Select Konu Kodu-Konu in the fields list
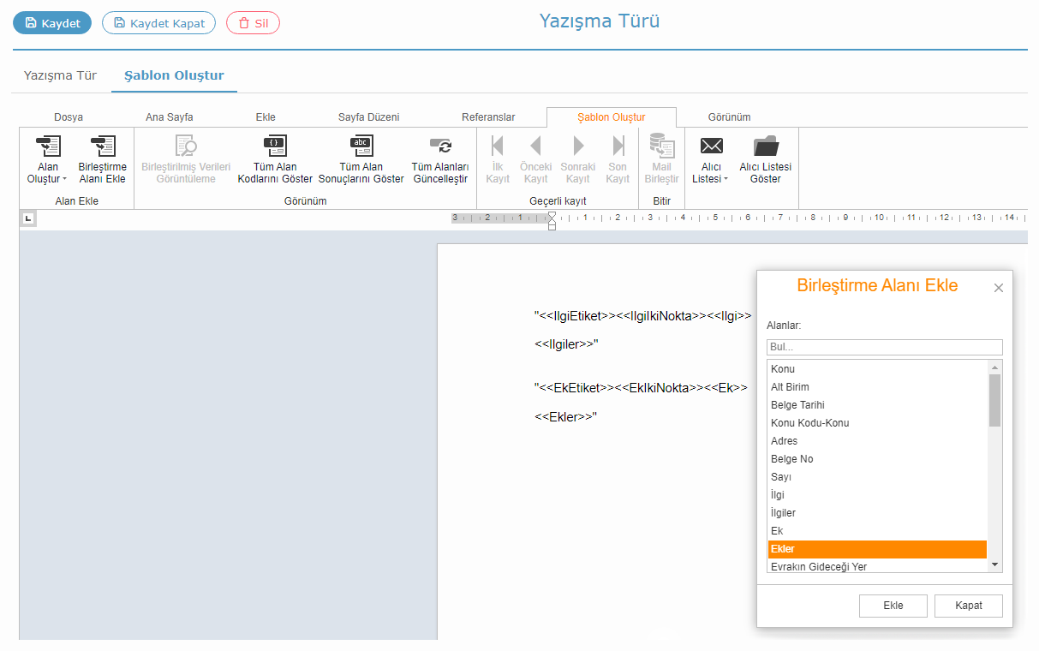The width and height of the screenshot is (1039, 651). (x=878, y=423)
